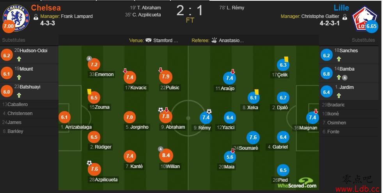Screen dimensions: 383x193
Task: Open Christophe Galtier manager link
Action: click(x=320, y=16)
